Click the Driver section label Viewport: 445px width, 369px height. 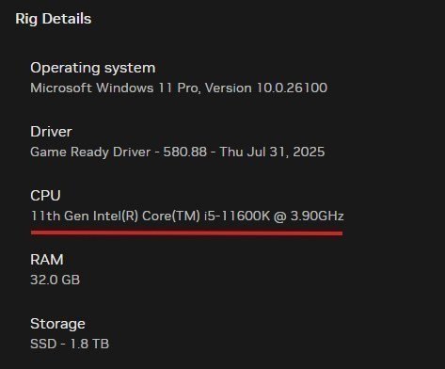click(51, 132)
